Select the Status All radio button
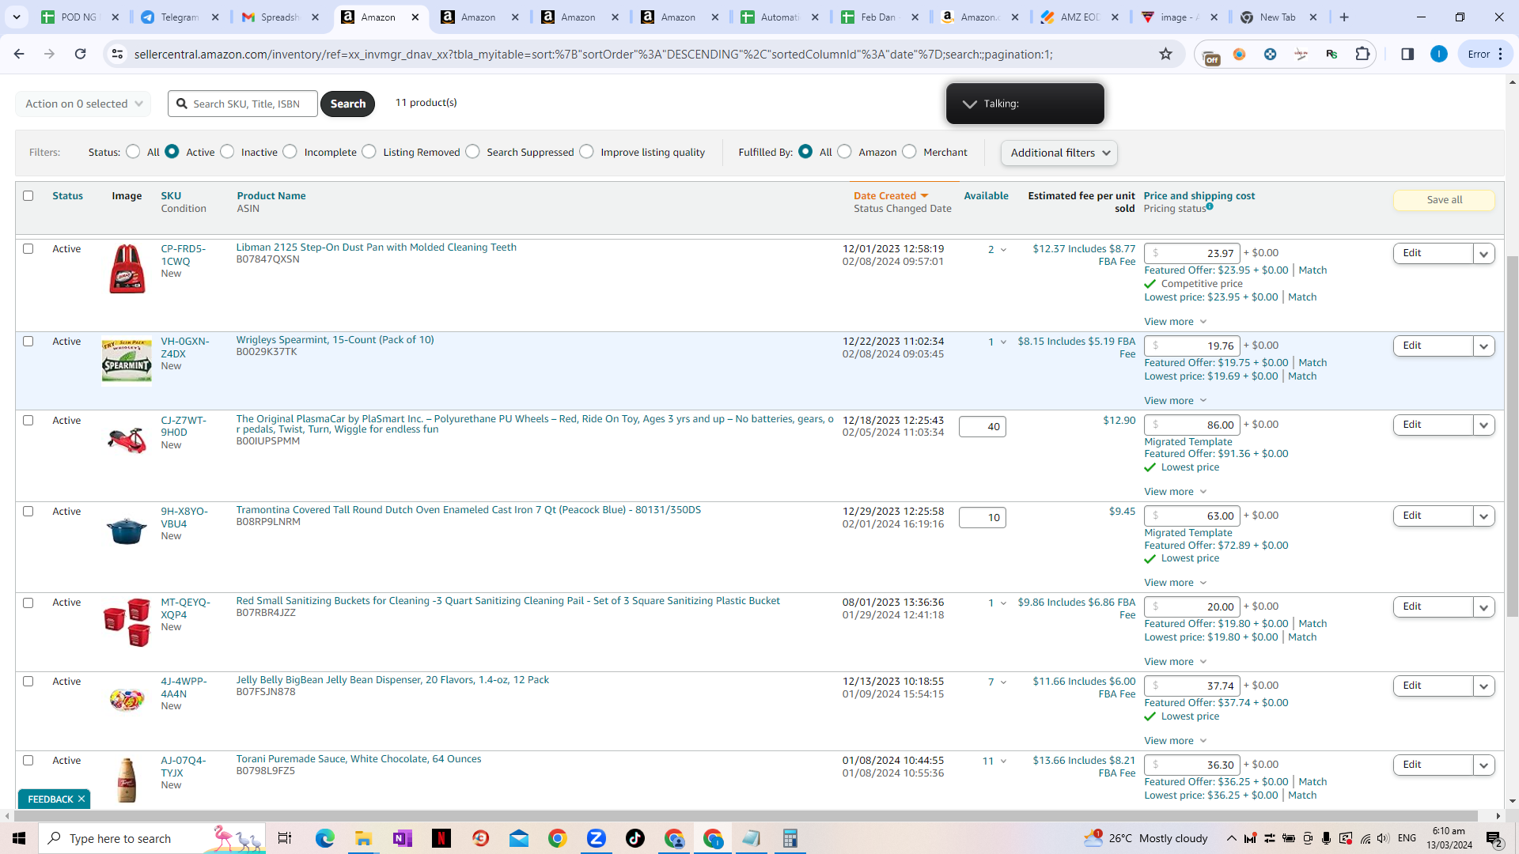 point(133,152)
